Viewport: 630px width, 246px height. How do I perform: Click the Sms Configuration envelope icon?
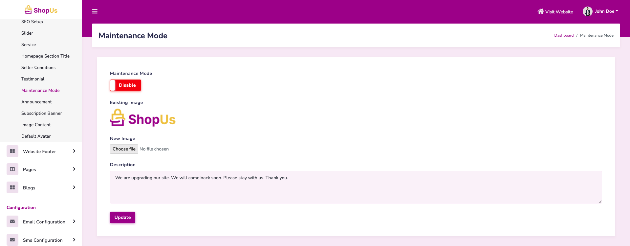click(12, 240)
